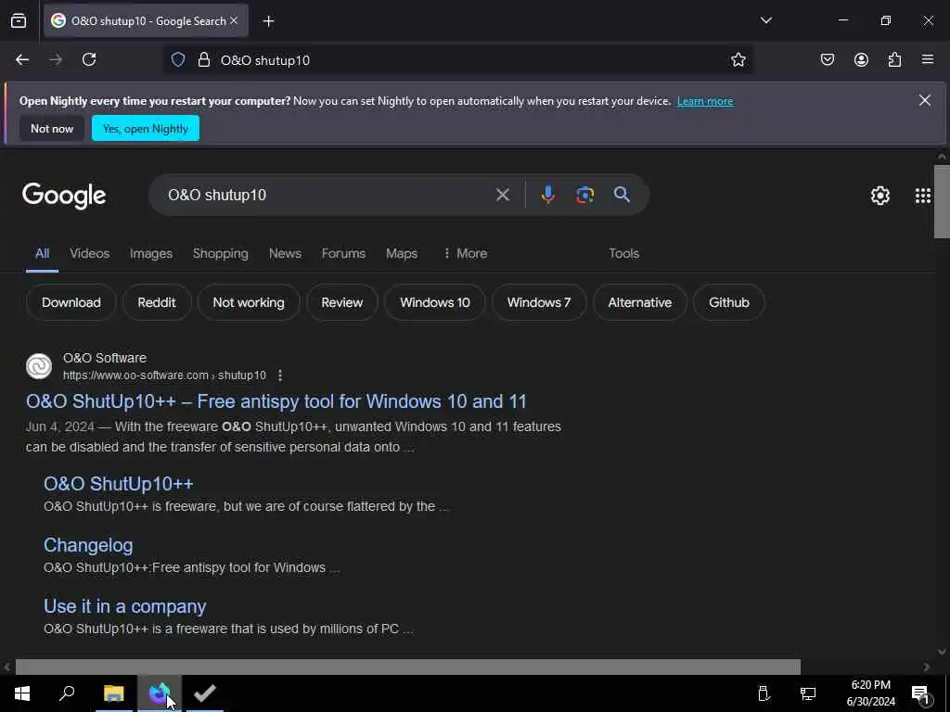This screenshot has width=950, height=712.
Task: Click the Firefox Nightly taskbar icon
Action: (x=159, y=693)
